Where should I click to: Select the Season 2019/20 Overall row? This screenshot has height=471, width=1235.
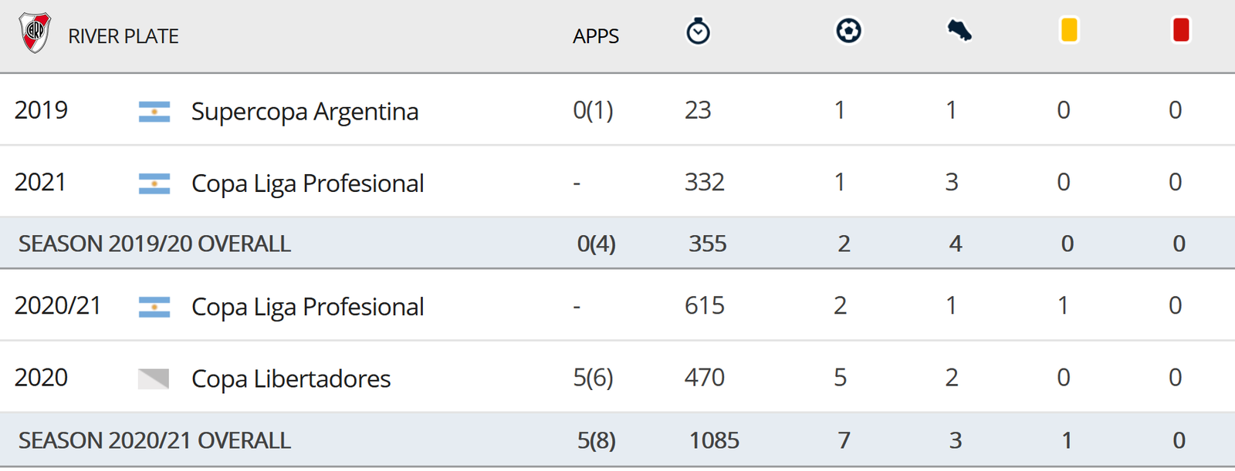617,243
